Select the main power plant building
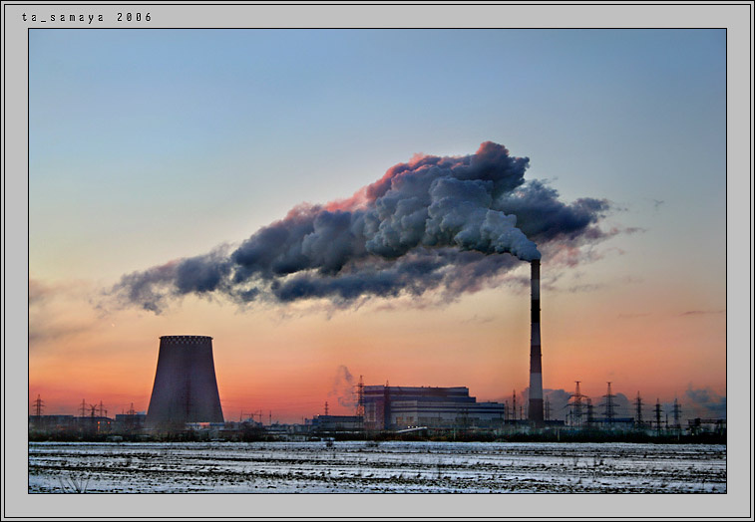The height and width of the screenshot is (522, 755). (x=431, y=407)
